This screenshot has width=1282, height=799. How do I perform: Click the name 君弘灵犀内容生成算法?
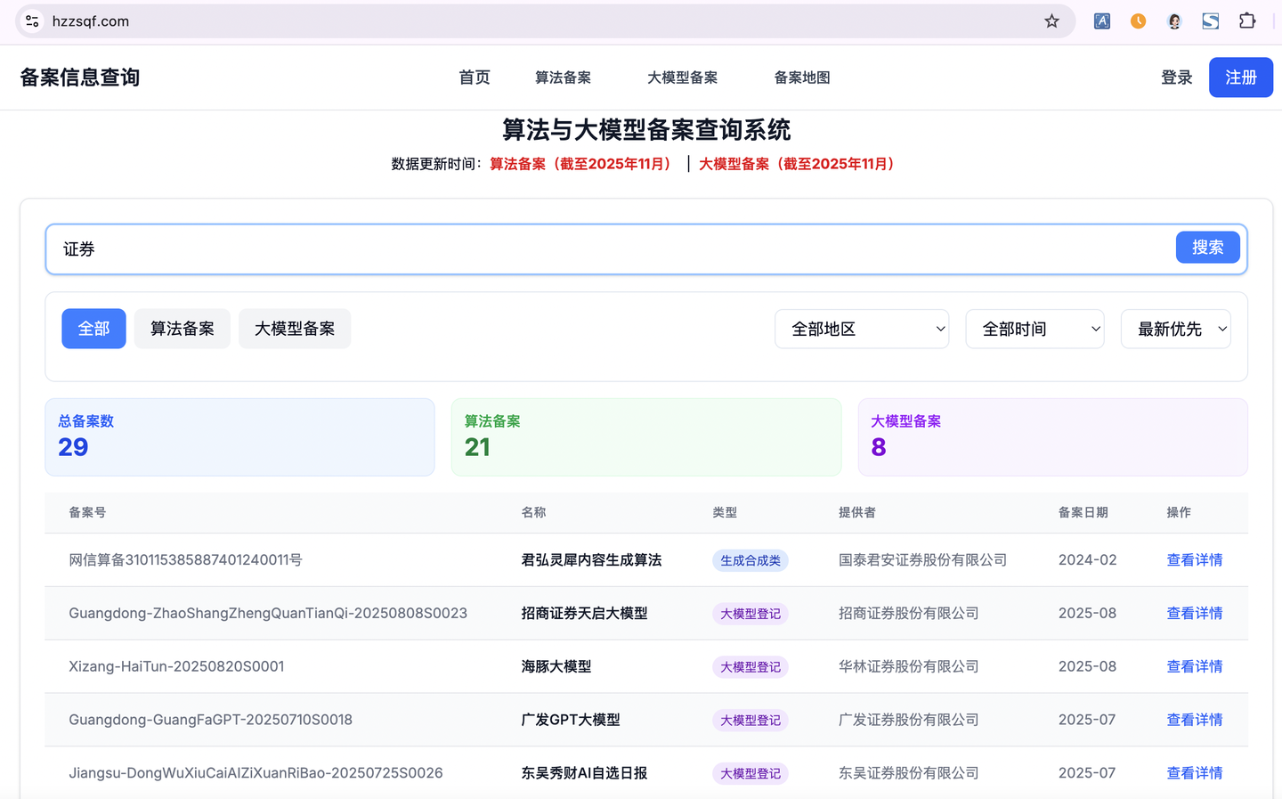591,560
